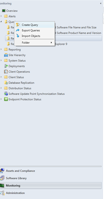Expand the Reporting folder
The width and height of the screenshot is (104, 199).
1,49
